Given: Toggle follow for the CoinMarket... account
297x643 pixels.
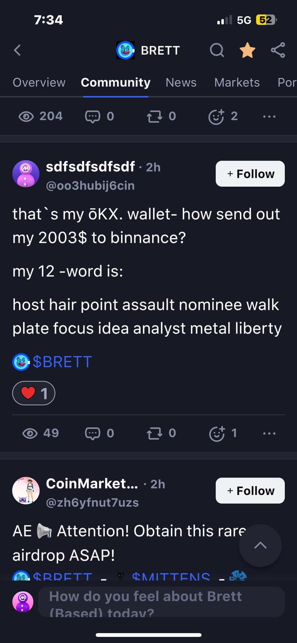Looking at the screenshot, I should click(250, 491).
